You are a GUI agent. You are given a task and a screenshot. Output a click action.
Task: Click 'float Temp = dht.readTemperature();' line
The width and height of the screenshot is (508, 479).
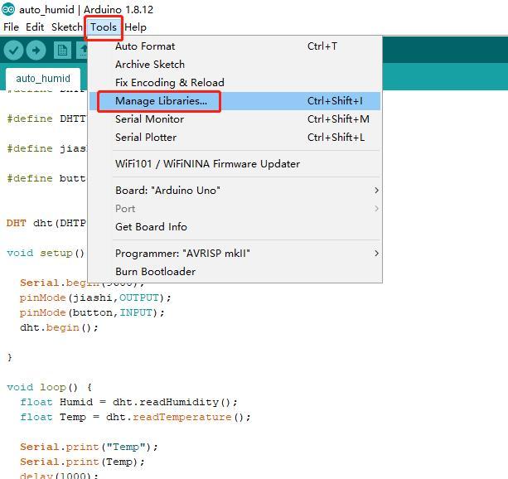tap(135, 417)
